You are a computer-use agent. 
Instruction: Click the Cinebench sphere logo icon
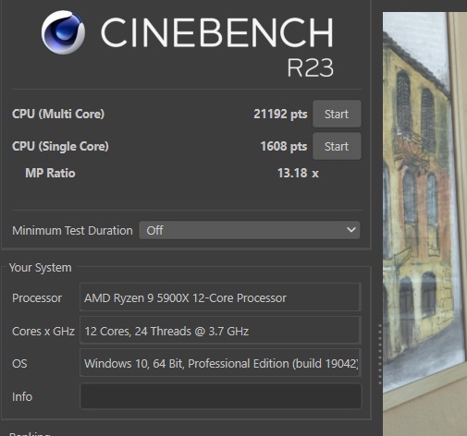coord(63,32)
